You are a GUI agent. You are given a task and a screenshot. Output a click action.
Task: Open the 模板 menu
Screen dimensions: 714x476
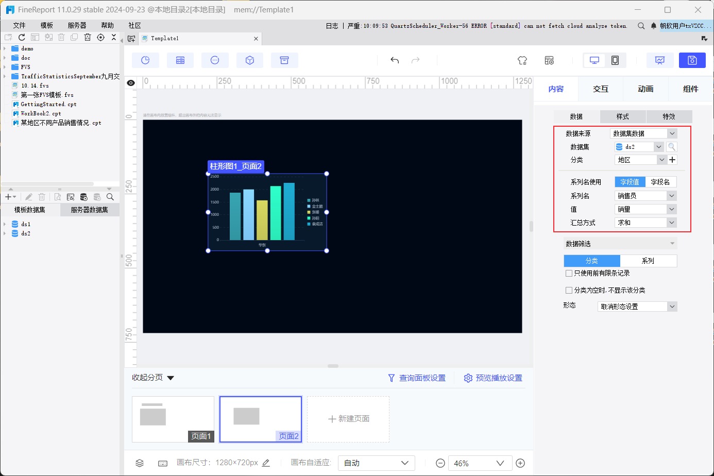point(47,25)
